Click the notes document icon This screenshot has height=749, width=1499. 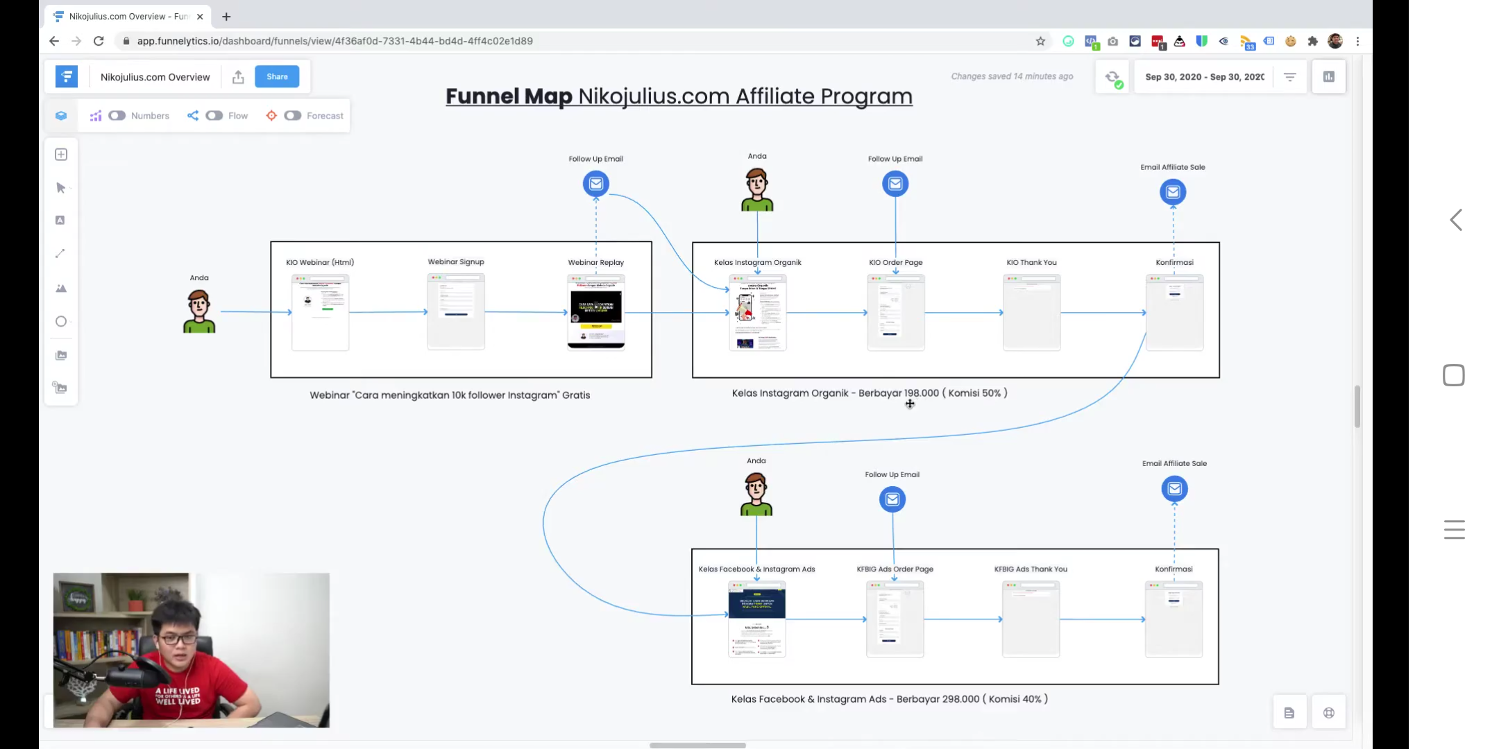click(1289, 713)
